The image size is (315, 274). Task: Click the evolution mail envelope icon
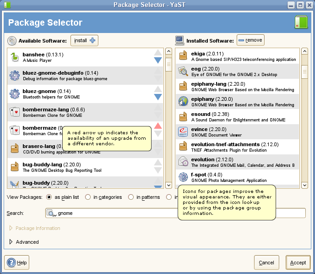point(183,161)
